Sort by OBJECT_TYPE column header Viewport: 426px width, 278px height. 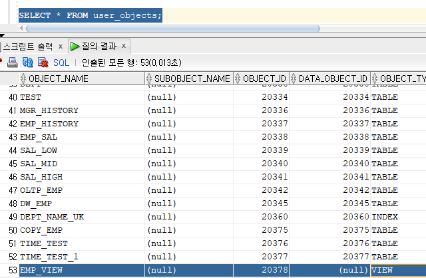tap(398, 78)
